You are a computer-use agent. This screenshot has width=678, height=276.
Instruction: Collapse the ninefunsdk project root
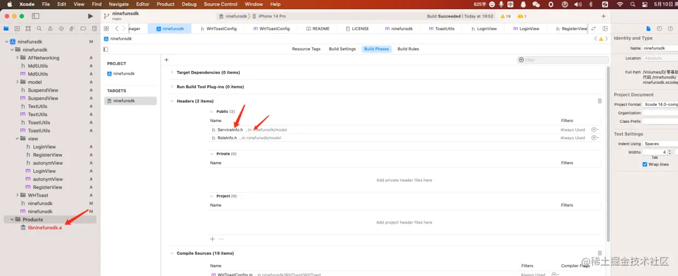[7, 41]
